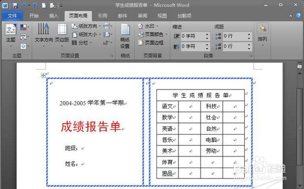Open the 排列 (Arrange) menu
Screen dimensions: 304x189
[x=263, y=35]
